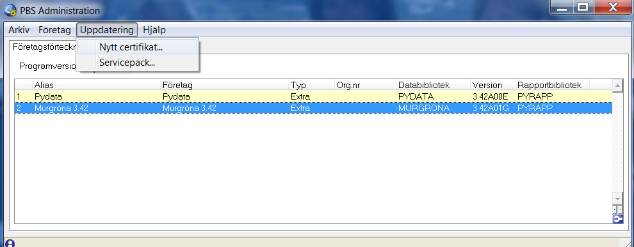Image resolution: width=634 pixels, height=247 pixels.
Task: Click PYRAPP cell in Pydata row
Action: [x=535, y=97]
